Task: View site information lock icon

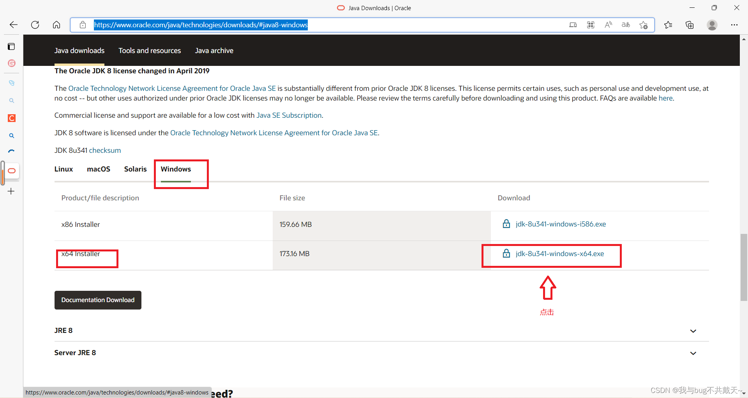Action: tap(83, 25)
